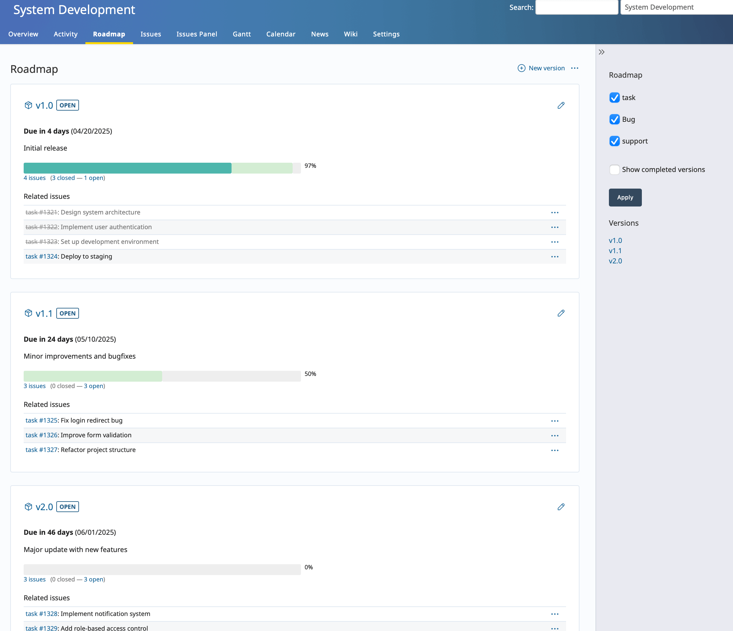Open the Wiki section
Viewport: 733px width, 631px height.
(351, 34)
